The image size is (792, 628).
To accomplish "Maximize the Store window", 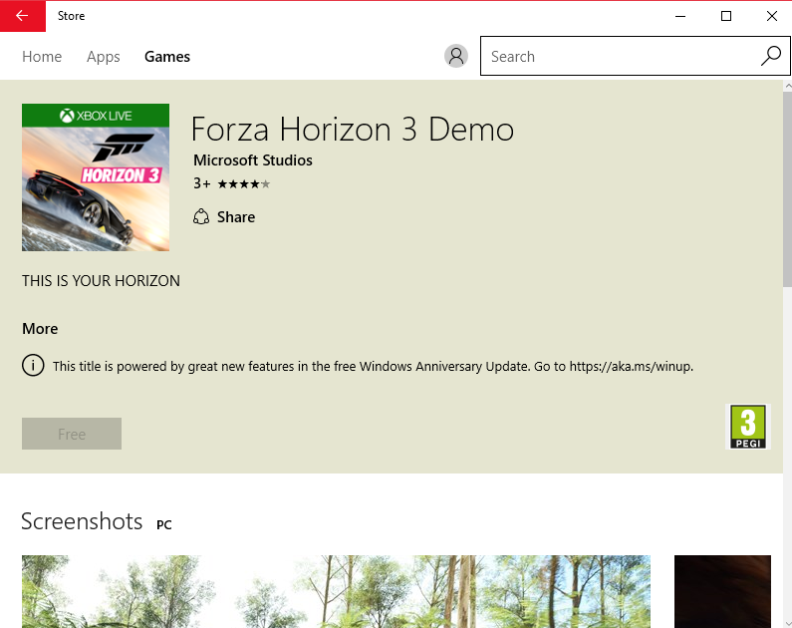I will click(x=726, y=16).
